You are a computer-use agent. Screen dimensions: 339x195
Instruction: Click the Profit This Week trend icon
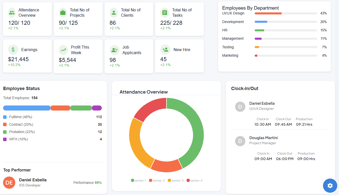pos(63,50)
